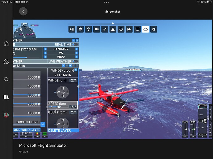Open the Library icon in sidebar

click(6, 97)
